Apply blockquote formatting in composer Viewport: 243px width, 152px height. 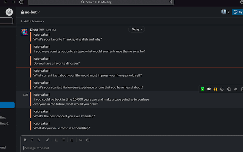pos(72,140)
